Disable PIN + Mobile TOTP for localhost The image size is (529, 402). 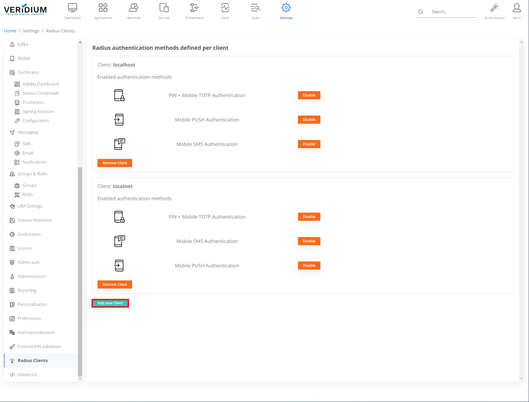click(309, 95)
